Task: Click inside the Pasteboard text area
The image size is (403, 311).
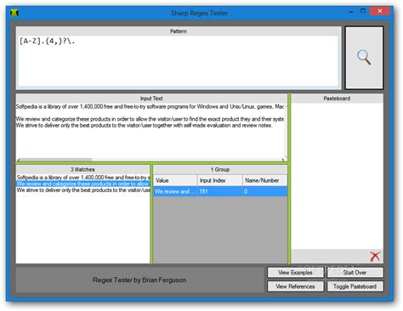Action: click(337, 176)
